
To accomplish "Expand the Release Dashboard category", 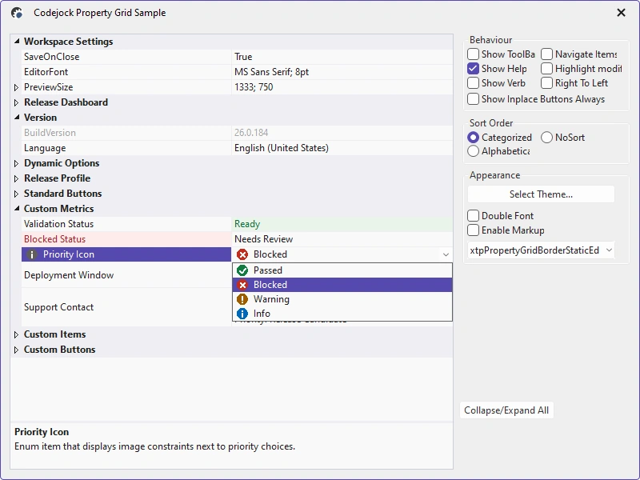I will [16, 102].
